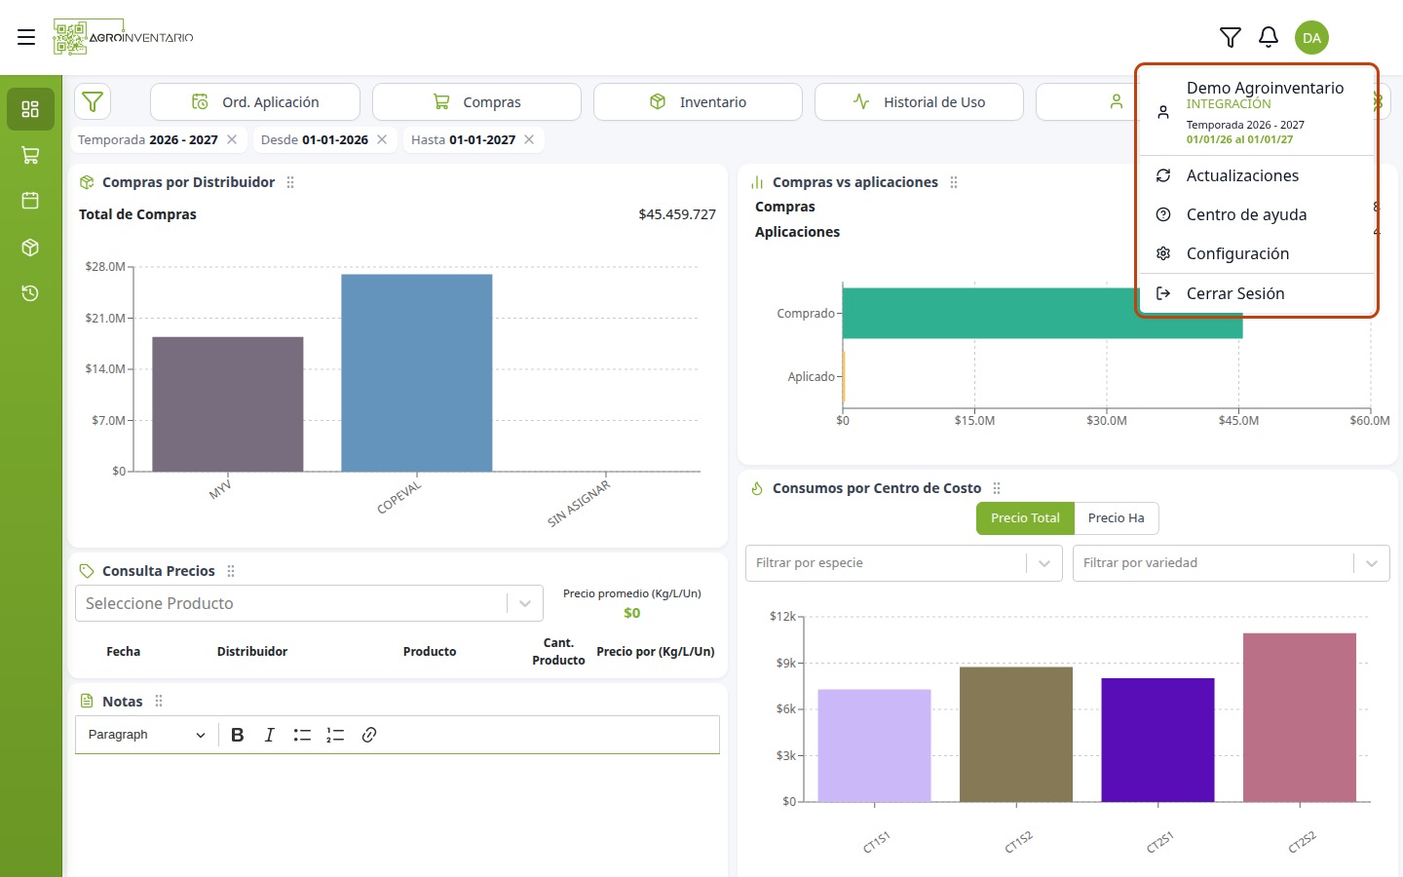Screen dimensions: 1403x877
Task: Select Precio Ha toggle
Action: (x=1117, y=518)
